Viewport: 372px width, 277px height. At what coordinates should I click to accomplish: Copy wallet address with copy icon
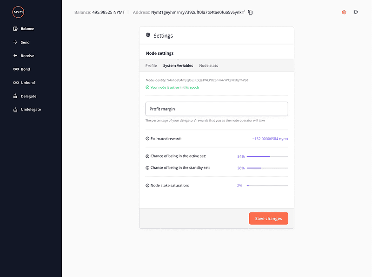tap(250, 12)
